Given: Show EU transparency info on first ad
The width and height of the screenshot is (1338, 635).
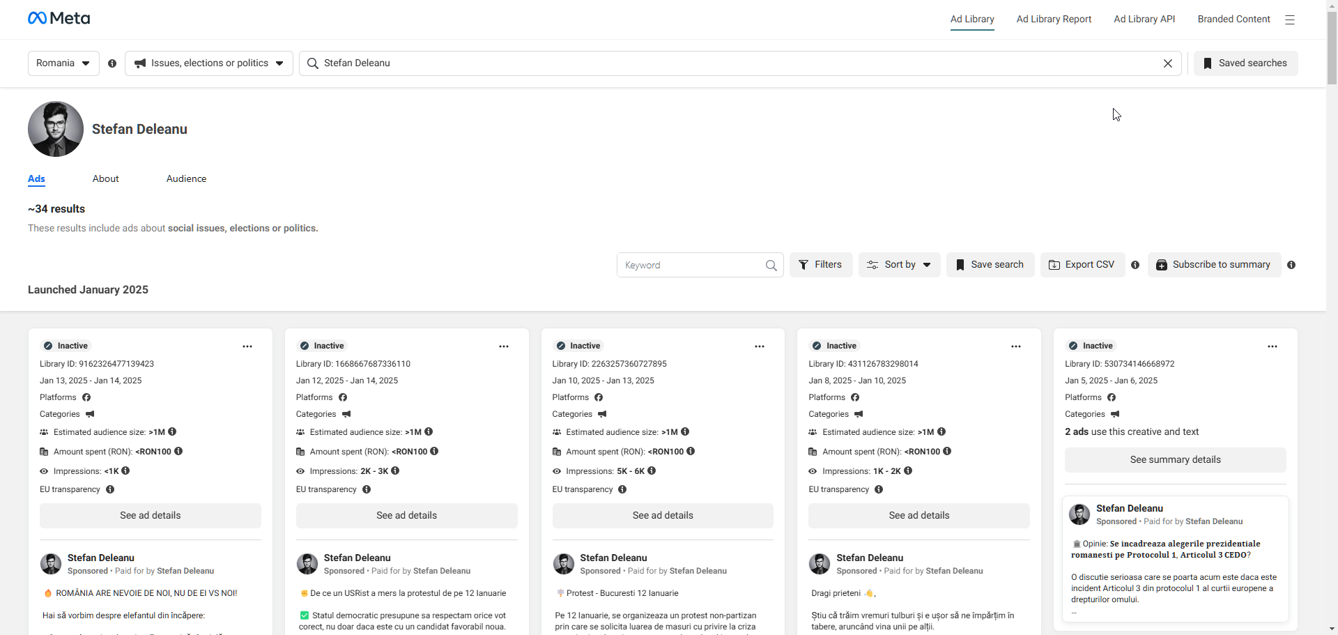Looking at the screenshot, I should coord(110,489).
